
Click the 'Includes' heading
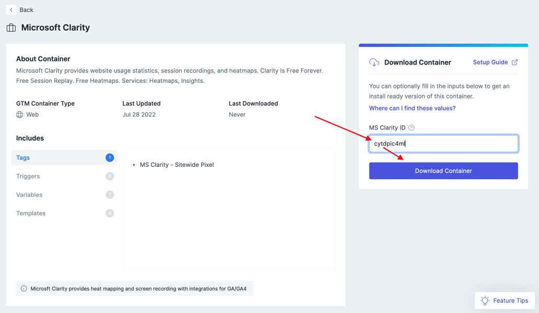(30, 138)
